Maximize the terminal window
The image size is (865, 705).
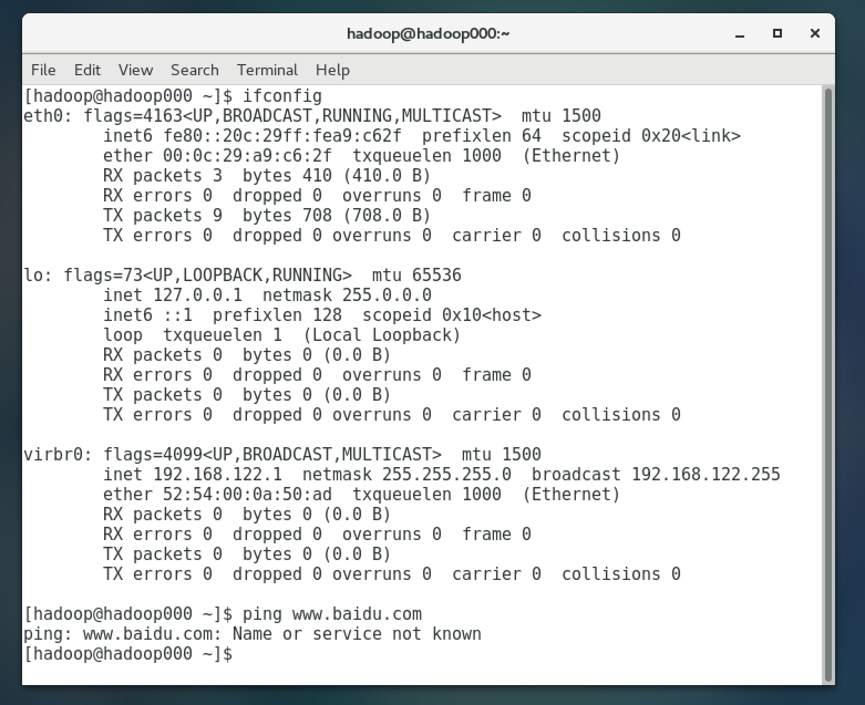click(x=778, y=33)
